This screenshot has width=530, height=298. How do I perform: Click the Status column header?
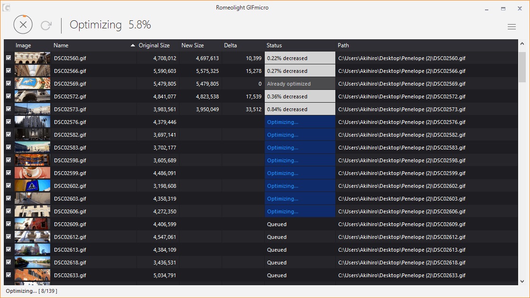pos(274,45)
